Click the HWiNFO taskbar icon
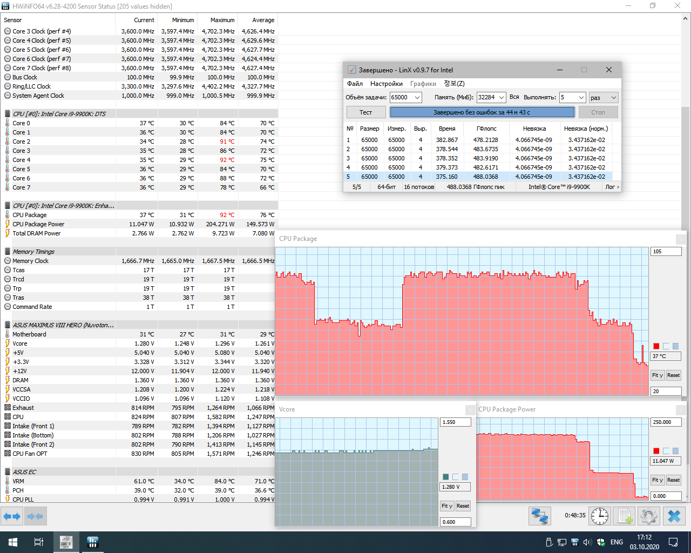 click(x=92, y=542)
